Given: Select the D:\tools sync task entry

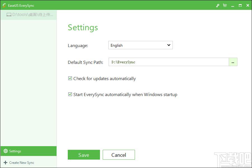Looking at the screenshot, I should [32, 15].
